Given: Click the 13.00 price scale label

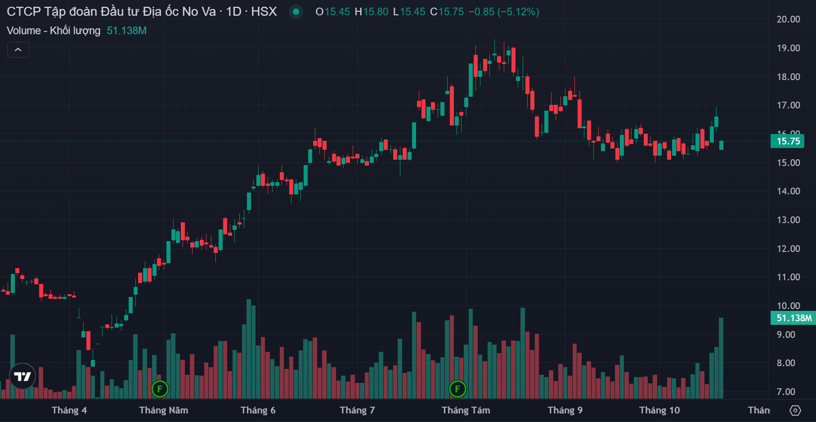Looking at the screenshot, I should click(788, 220).
